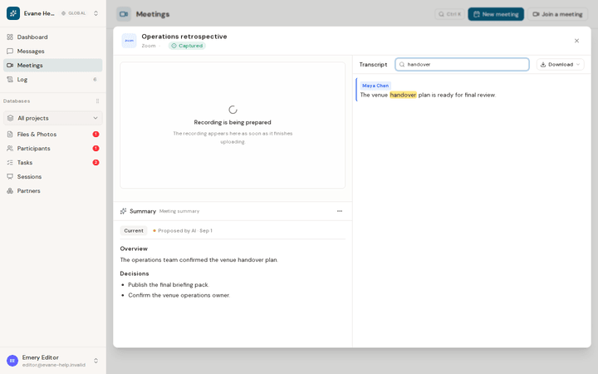Click the 'Recording is being prepared' text

233,122
